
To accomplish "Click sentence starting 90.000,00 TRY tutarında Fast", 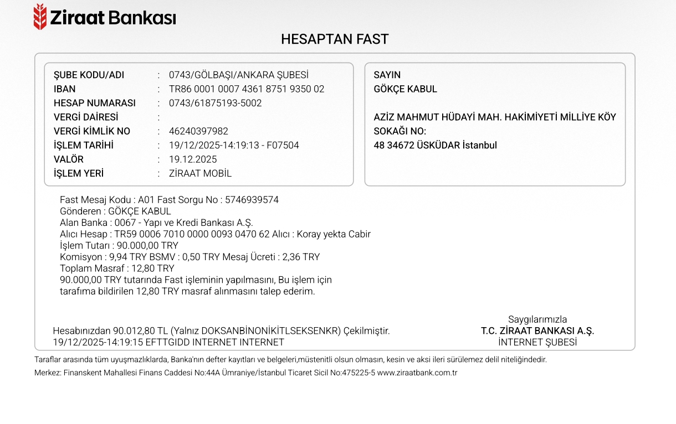I will point(196,280).
